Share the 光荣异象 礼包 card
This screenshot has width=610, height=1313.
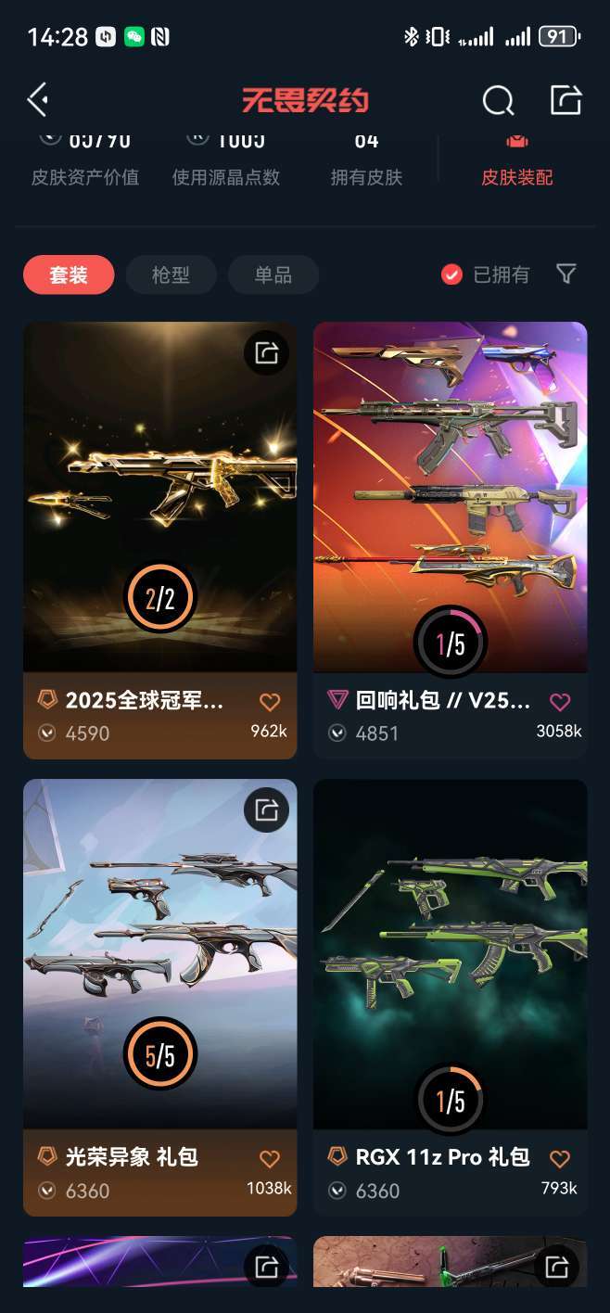267,809
